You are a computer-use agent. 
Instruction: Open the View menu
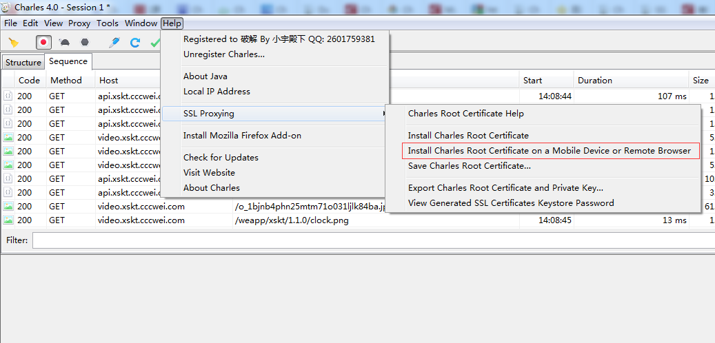click(x=53, y=23)
